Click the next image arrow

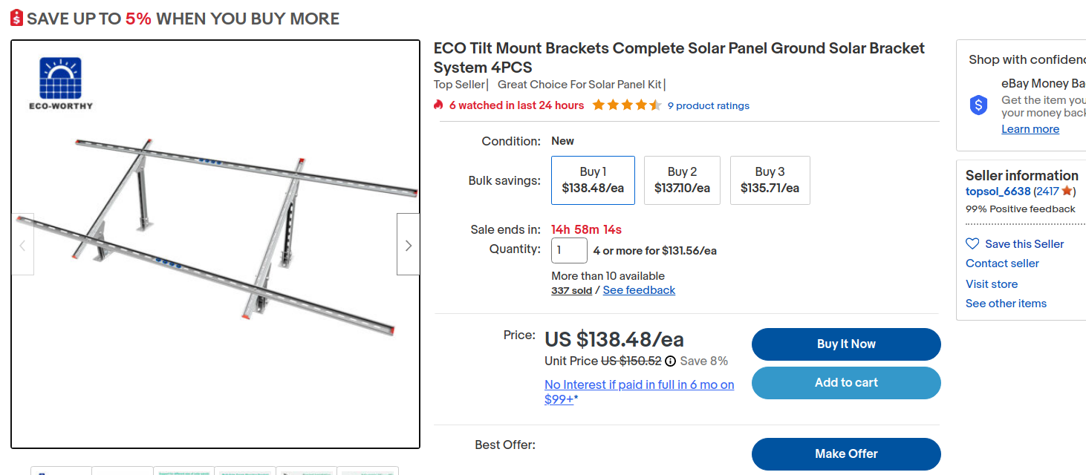(408, 245)
